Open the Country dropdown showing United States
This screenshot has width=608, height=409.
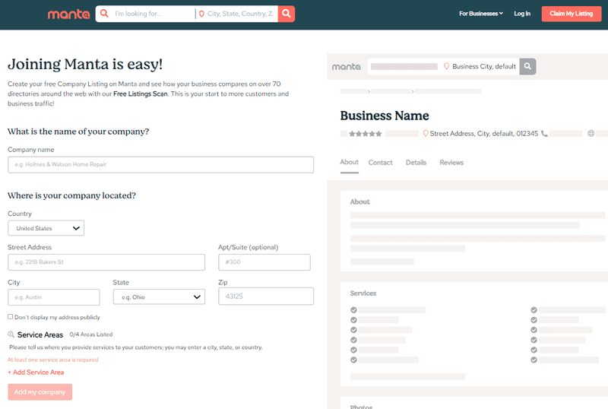pos(46,228)
